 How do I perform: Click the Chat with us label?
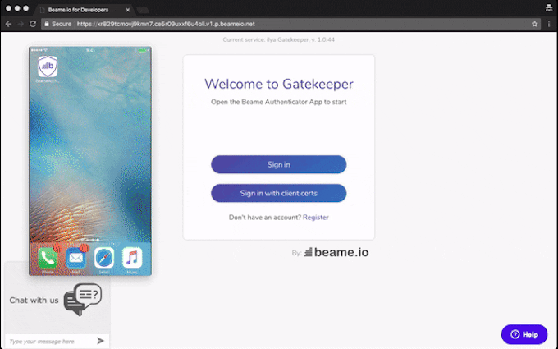point(34,301)
